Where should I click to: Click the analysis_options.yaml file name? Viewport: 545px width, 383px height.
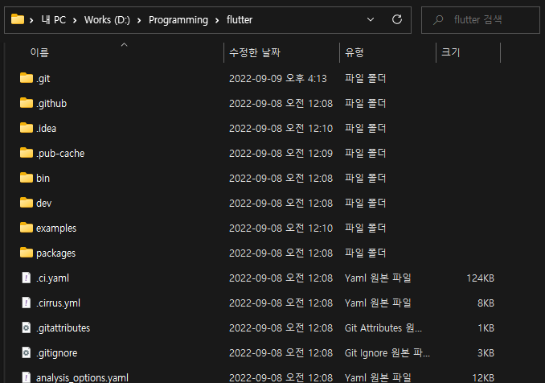[82, 378]
